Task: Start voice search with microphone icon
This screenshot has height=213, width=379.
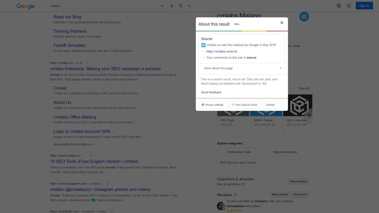Action: click(172, 6)
